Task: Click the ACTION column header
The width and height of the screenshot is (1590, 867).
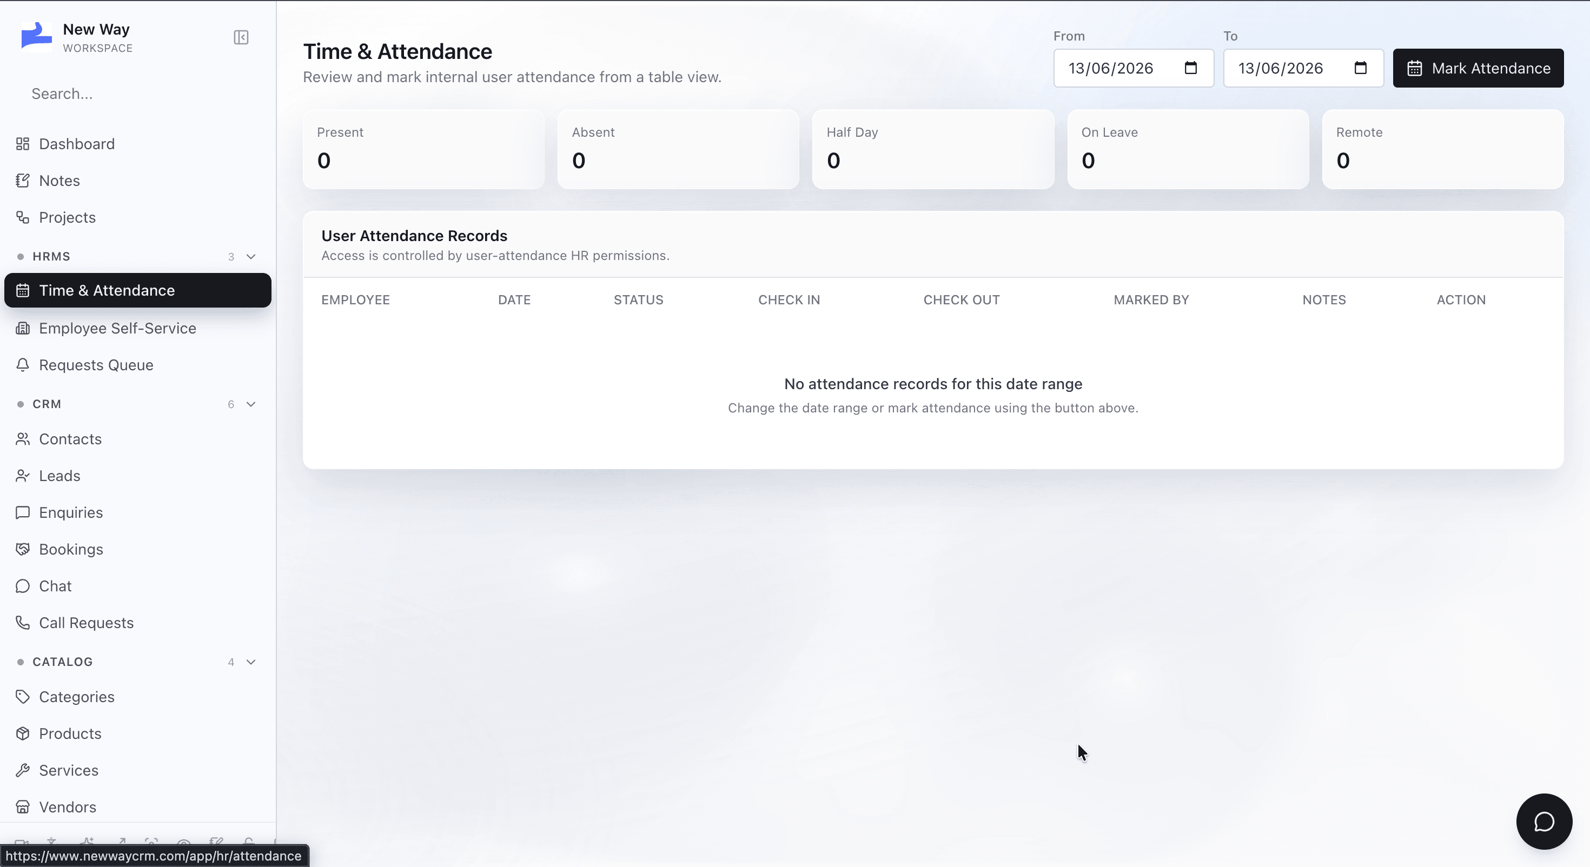Action: [1461, 300]
